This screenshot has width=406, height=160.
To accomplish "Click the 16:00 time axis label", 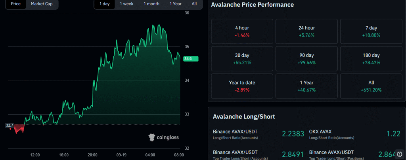I will [64, 155].
